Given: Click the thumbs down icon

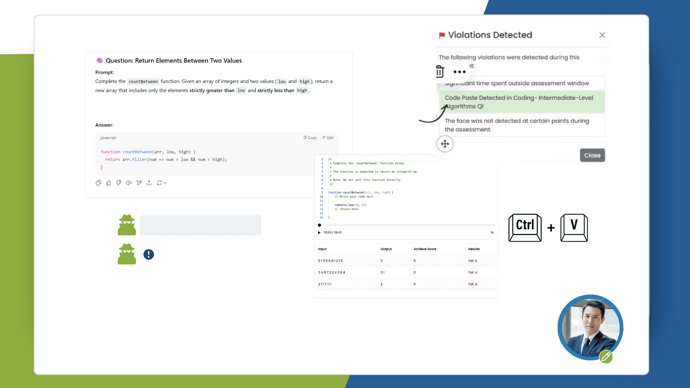Looking at the screenshot, I should click(119, 183).
